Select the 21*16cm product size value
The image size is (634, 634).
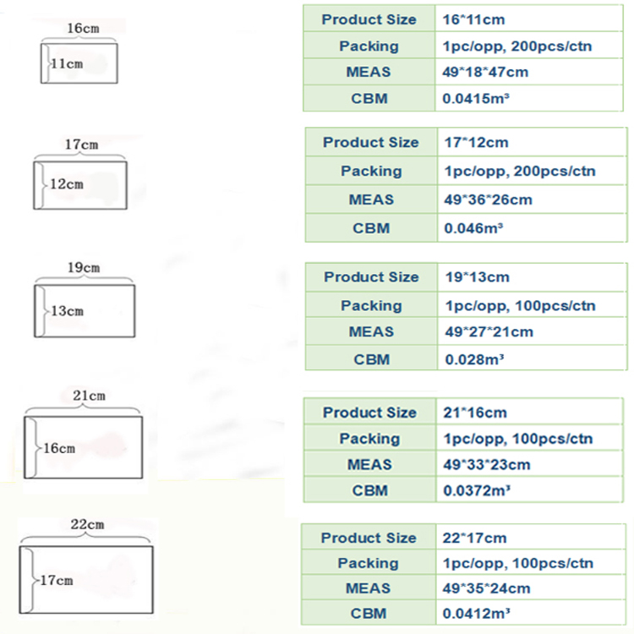[x=476, y=413]
